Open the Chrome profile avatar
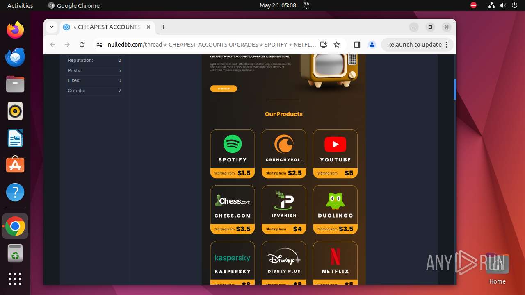The image size is (525, 295). click(372, 45)
